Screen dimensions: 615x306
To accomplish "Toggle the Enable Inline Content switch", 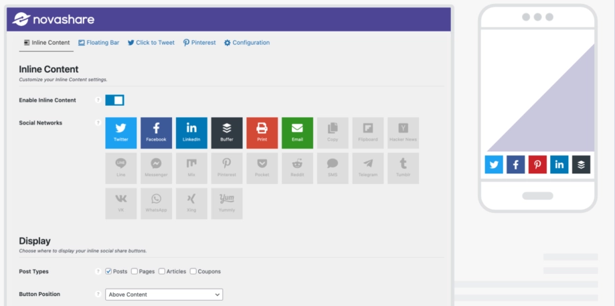I will 114,100.
